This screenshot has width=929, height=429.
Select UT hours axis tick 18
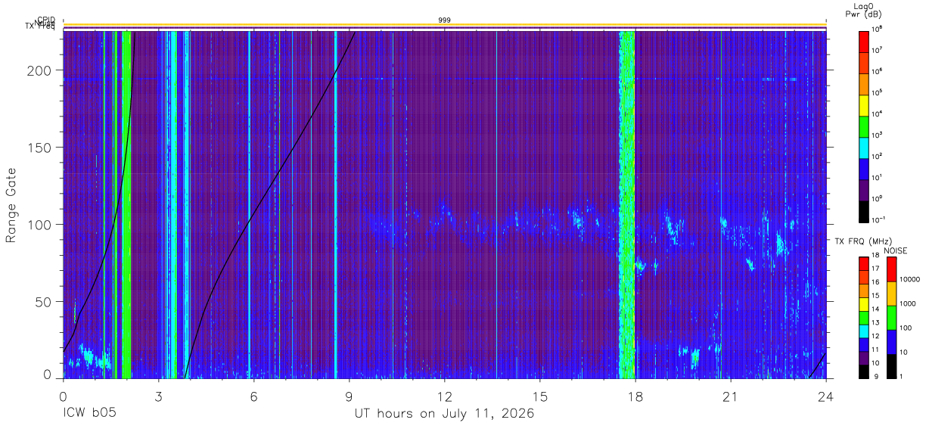[635, 396]
